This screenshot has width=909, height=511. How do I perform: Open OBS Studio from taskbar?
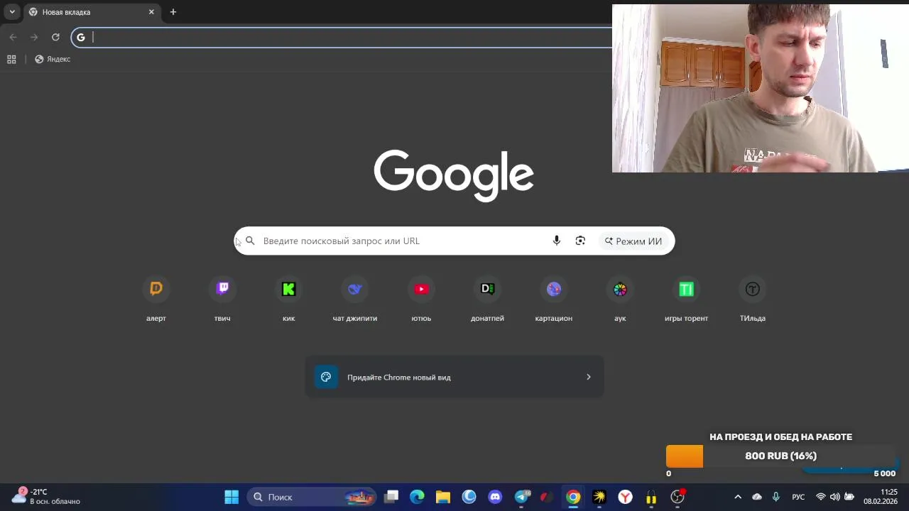click(677, 497)
